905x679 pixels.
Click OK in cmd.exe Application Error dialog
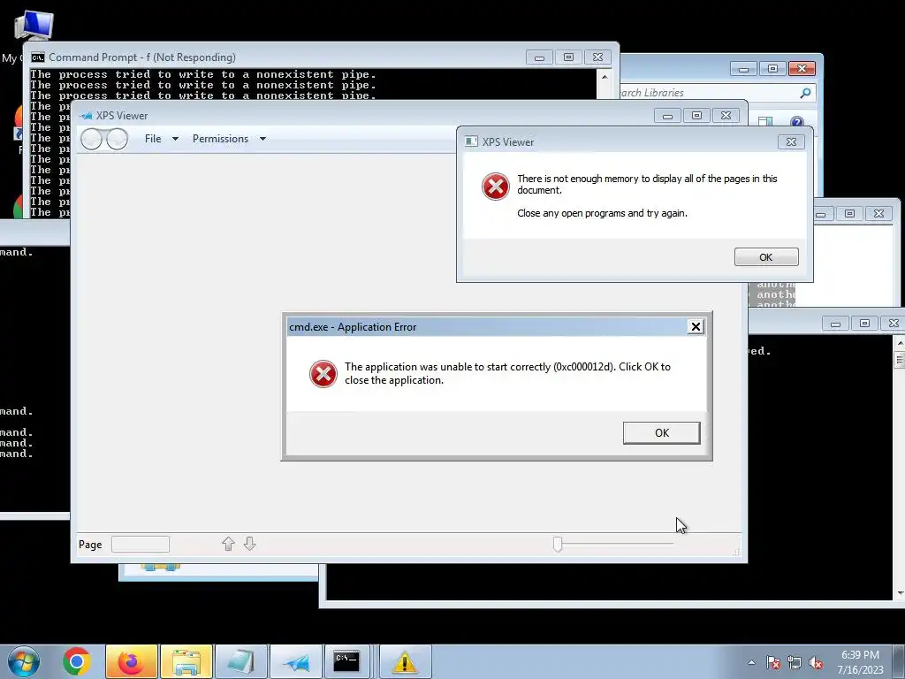[x=661, y=432]
